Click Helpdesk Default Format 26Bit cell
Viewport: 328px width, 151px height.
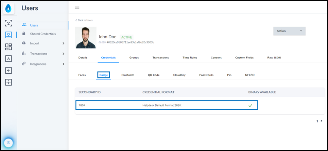point(162,106)
